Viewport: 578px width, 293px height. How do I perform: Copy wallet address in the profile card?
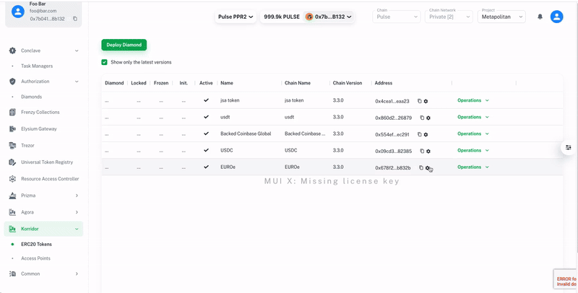[x=75, y=19]
